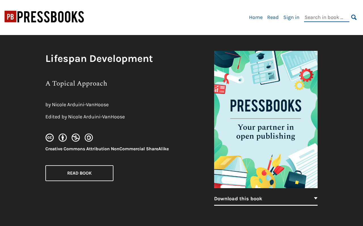Click the Lifespan Development title
Viewport: 363px width, 226px height.
(x=99, y=58)
